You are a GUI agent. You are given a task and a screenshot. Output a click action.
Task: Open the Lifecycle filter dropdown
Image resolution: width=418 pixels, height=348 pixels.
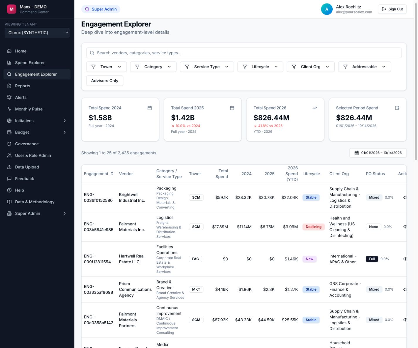pos(260,67)
